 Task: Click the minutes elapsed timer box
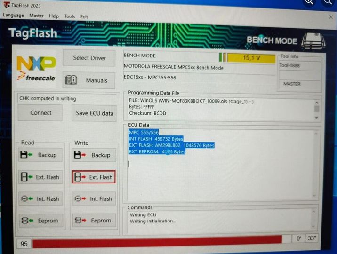pos(298,238)
